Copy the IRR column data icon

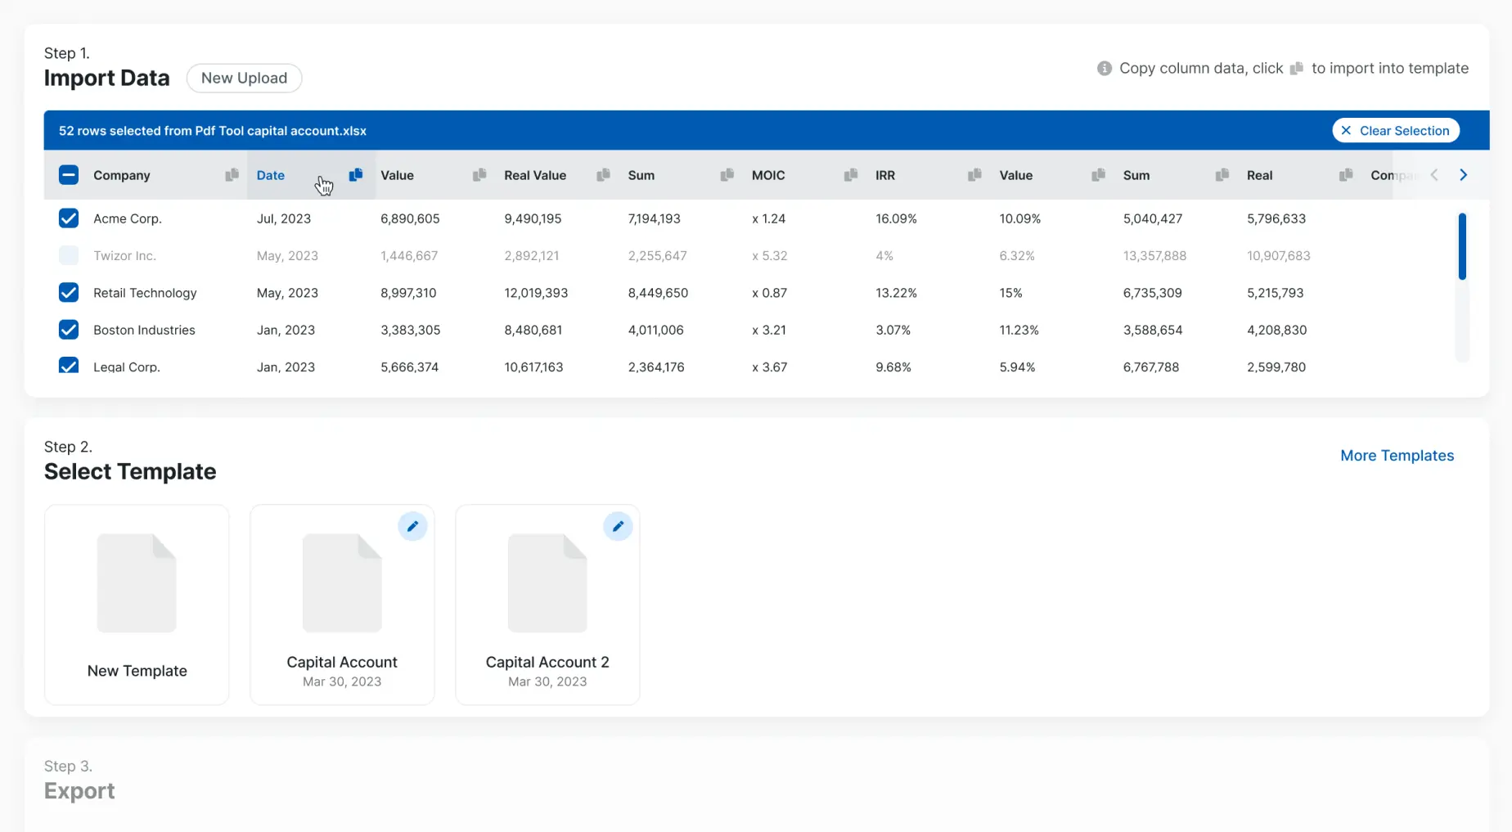click(974, 175)
